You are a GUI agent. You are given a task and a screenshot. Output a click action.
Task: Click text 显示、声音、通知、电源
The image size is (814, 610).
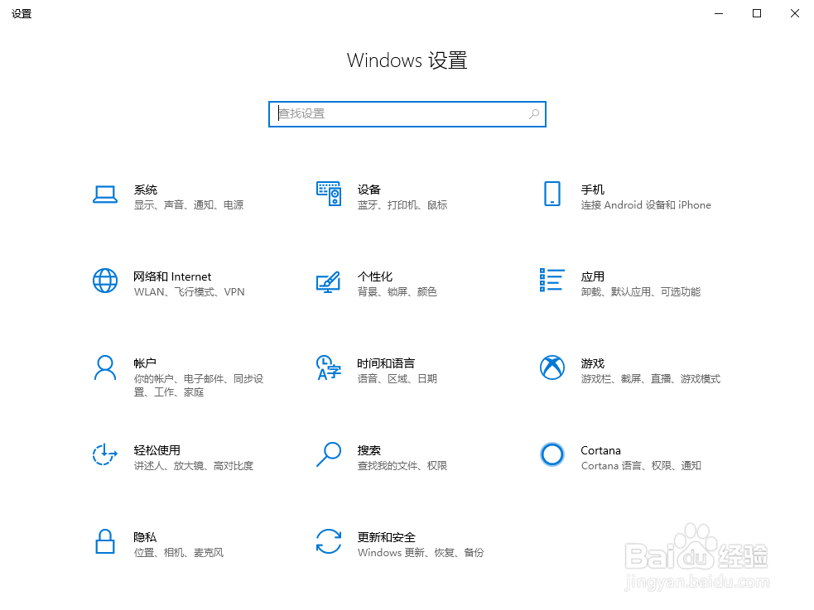pos(189,205)
